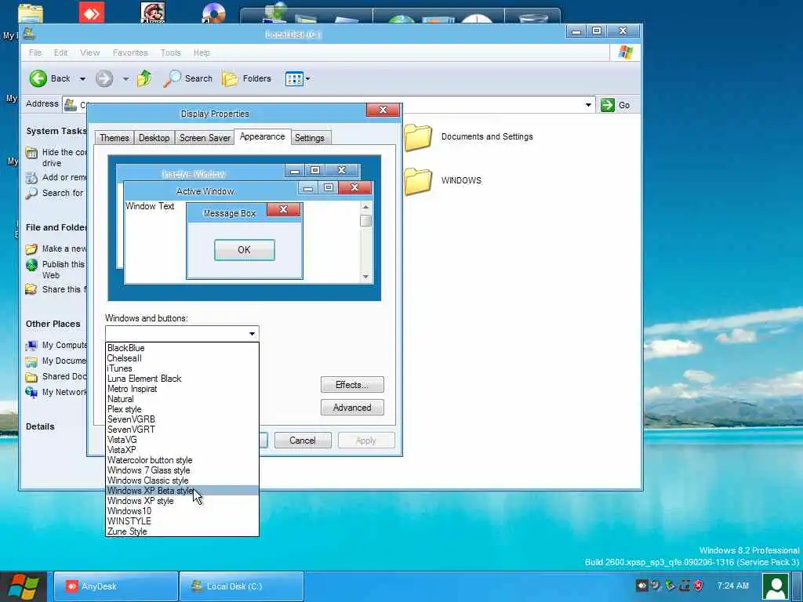The width and height of the screenshot is (803, 602).
Task: Switch to the Themes tab
Action: point(114,138)
